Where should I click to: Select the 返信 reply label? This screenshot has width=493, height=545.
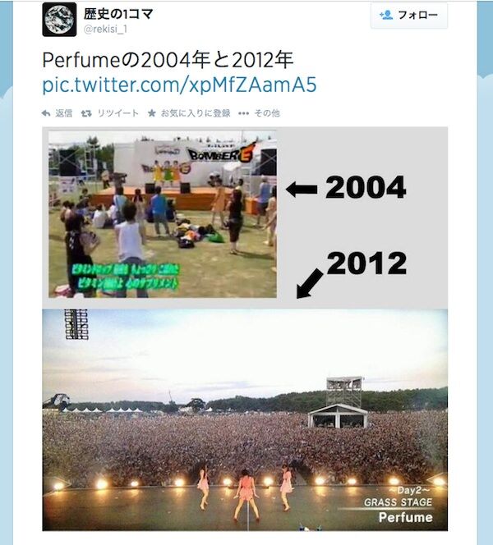[63, 113]
